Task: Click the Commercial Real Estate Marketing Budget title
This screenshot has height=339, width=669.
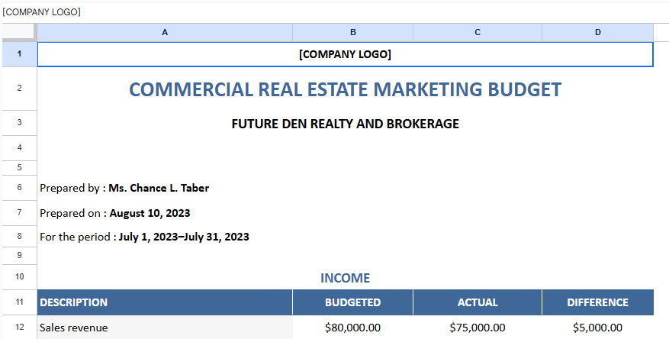Action: tap(345, 89)
